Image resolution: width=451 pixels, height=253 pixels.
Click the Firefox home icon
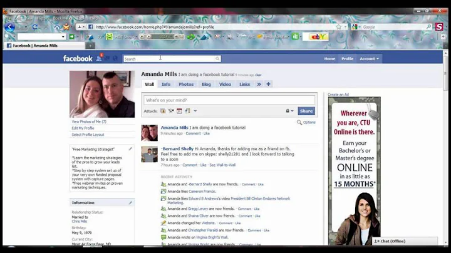pos(57,28)
